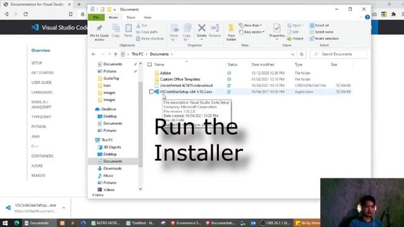Select OneDrive in navigation pane
Image resolution: width=404 pixels, height=227 pixels.
(x=109, y=109)
